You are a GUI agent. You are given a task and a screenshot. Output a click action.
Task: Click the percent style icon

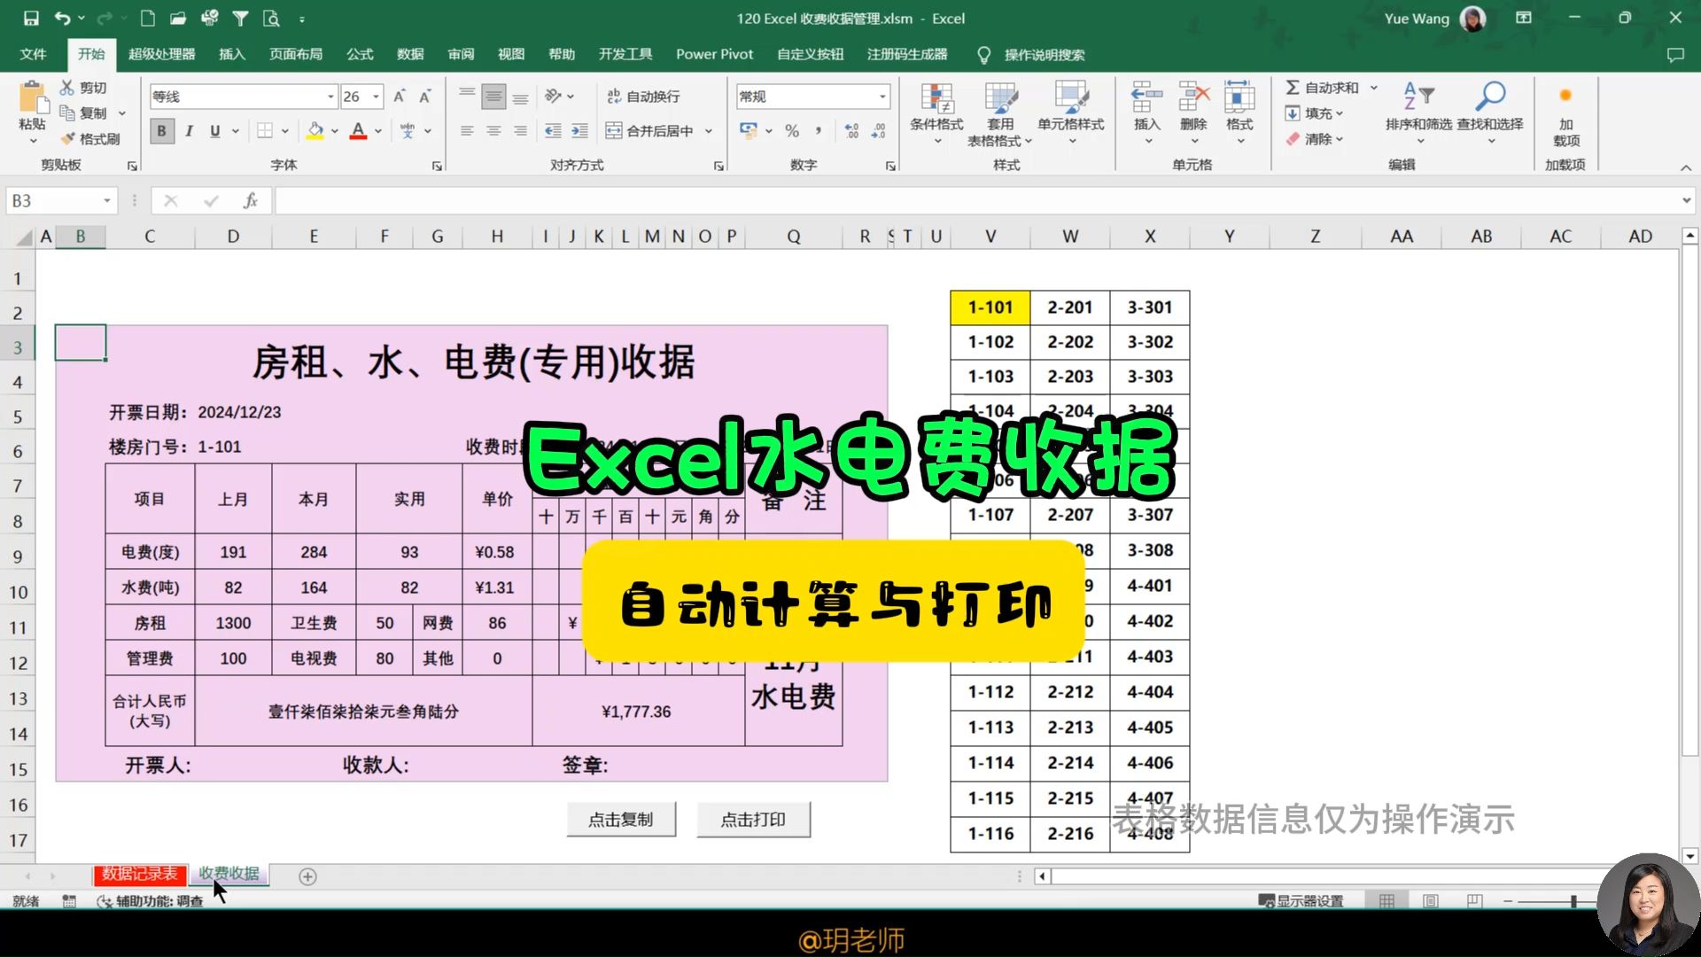[x=792, y=131]
